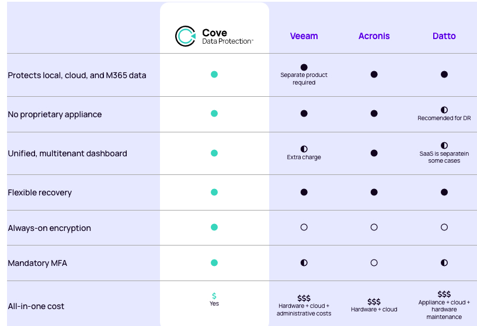Click the Unified, multitenant dashboard row label
This screenshot has height=326, width=477.
(x=68, y=153)
